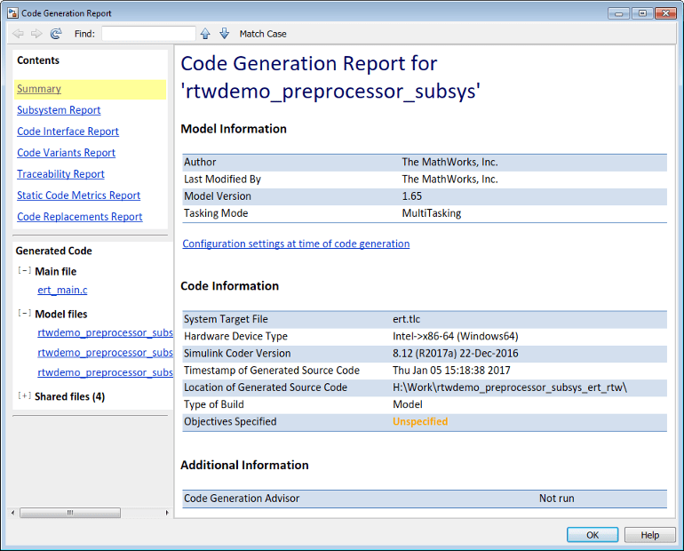This screenshot has height=551, width=684.
Task: Open the Subsystem Report page
Action: [59, 110]
